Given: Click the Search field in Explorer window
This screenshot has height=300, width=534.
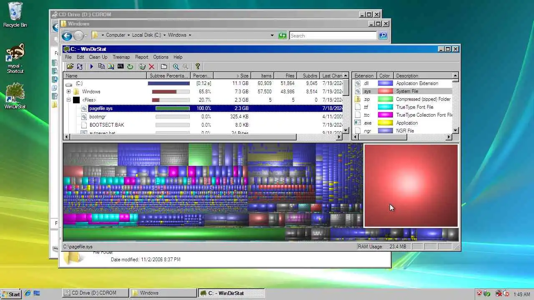Looking at the screenshot, I should (x=333, y=35).
